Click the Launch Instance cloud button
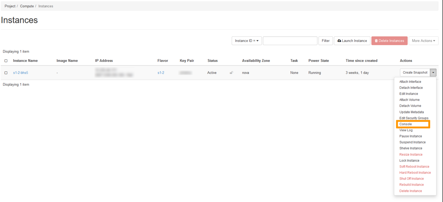This screenshot has height=202, width=443. pos(352,41)
